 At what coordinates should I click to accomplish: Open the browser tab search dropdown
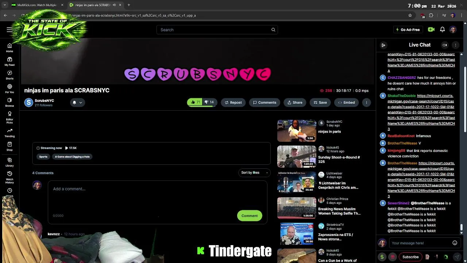pyautogui.click(x=5, y=5)
